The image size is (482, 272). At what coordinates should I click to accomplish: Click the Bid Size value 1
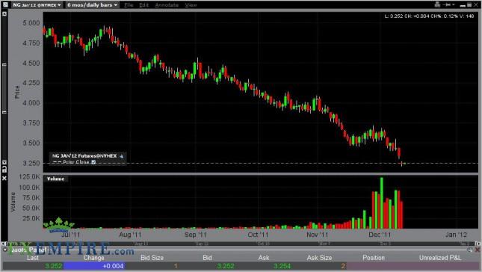[x=176, y=265]
